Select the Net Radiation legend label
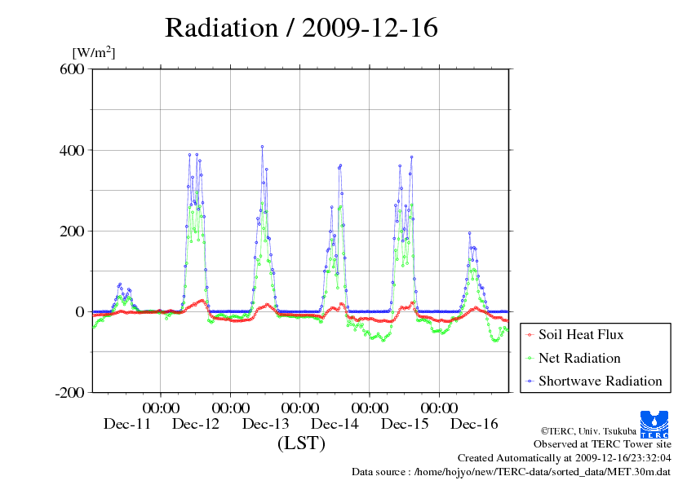The image size is (687, 485). (578, 358)
